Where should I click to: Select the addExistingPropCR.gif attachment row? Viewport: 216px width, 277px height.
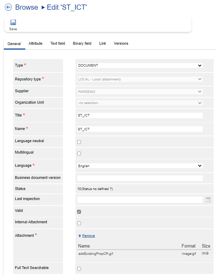click(x=96, y=254)
